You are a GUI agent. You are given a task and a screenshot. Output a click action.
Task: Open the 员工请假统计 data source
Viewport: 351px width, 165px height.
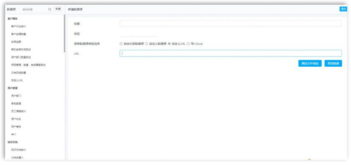tap(18, 111)
